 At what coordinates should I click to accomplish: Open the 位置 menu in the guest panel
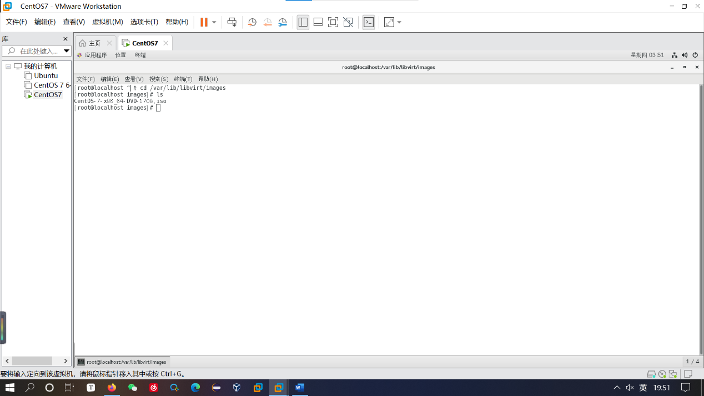pos(120,55)
